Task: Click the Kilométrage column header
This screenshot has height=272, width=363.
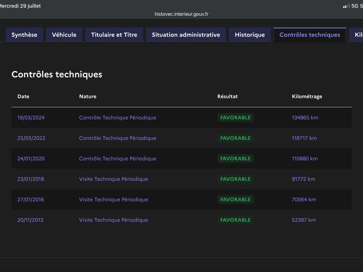Action: [307, 97]
